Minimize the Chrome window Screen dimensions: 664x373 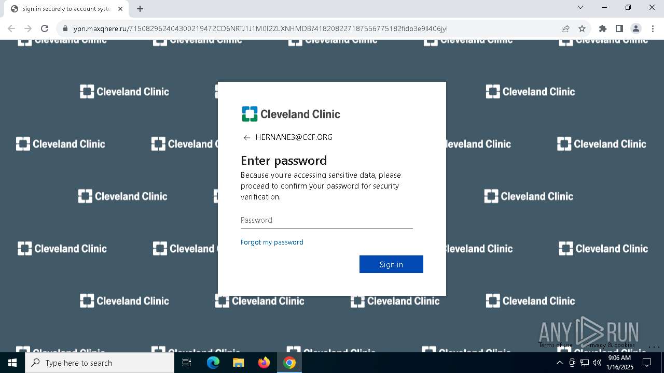coord(604,7)
